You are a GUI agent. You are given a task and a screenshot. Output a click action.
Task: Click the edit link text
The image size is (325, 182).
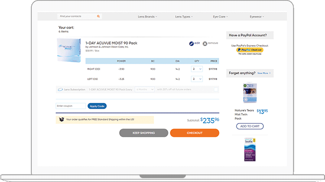(x=197, y=43)
